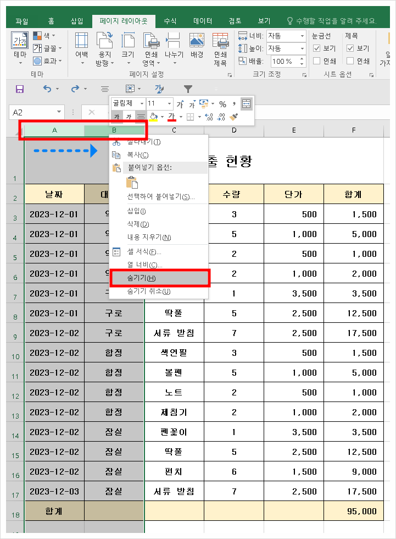
Task: Choose 내용 지우기(N) from context menu
Action: click(159, 237)
